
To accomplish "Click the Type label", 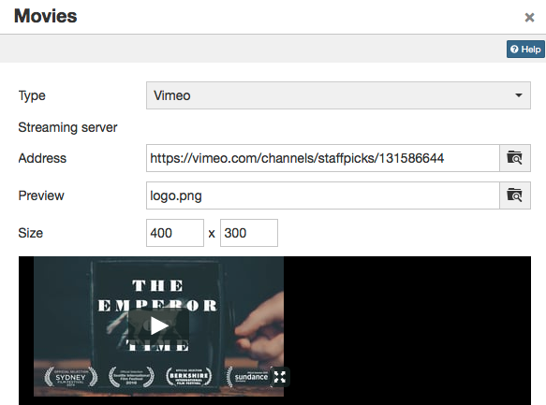I will (32, 95).
